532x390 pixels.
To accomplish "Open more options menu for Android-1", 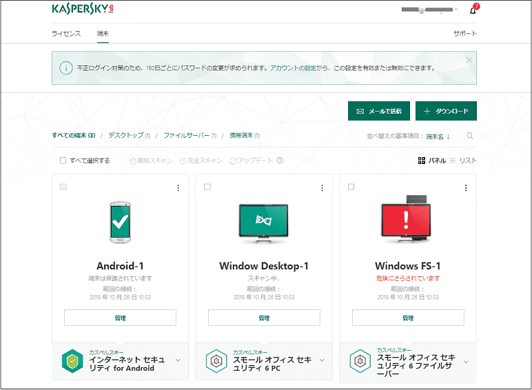I will [x=178, y=188].
